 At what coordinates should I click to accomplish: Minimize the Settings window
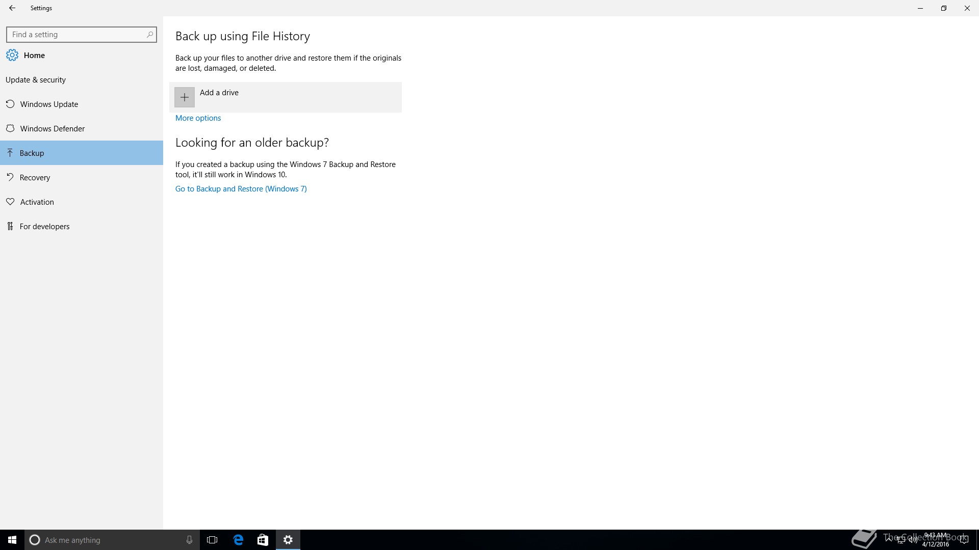[920, 8]
